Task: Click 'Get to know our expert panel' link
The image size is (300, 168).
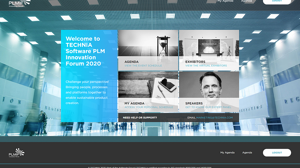Action: (x=208, y=107)
